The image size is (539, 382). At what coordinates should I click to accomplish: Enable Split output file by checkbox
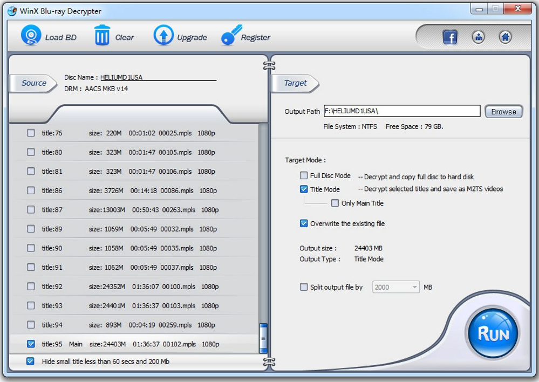(x=304, y=286)
